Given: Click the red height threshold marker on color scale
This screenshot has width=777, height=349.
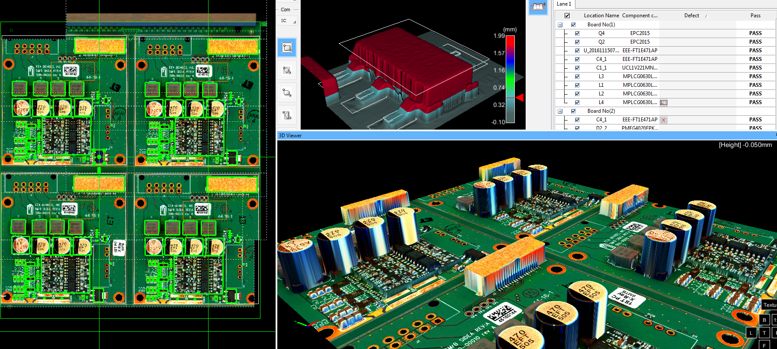Looking at the screenshot, I should pyautogui.click(x=520, y=98).
